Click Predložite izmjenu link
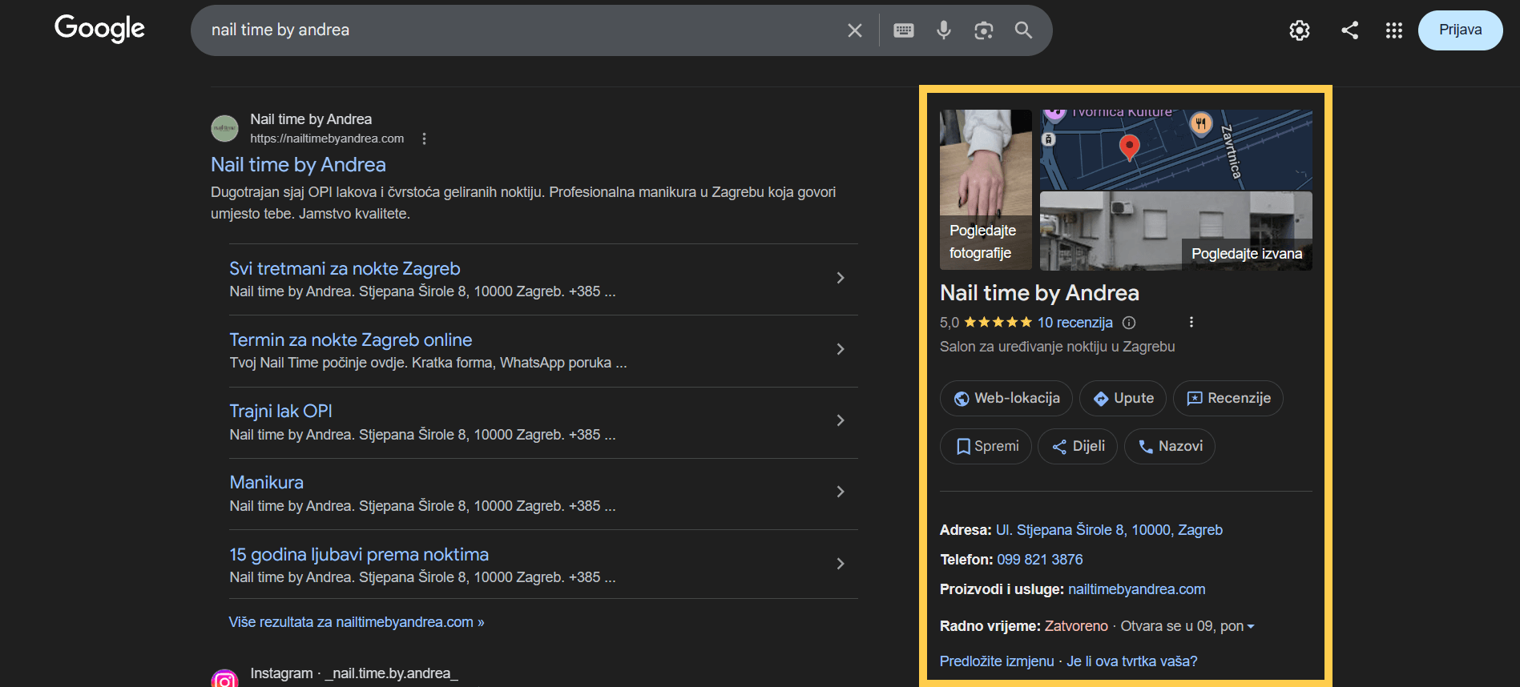1520x687 pixels. tap(997, 661)
